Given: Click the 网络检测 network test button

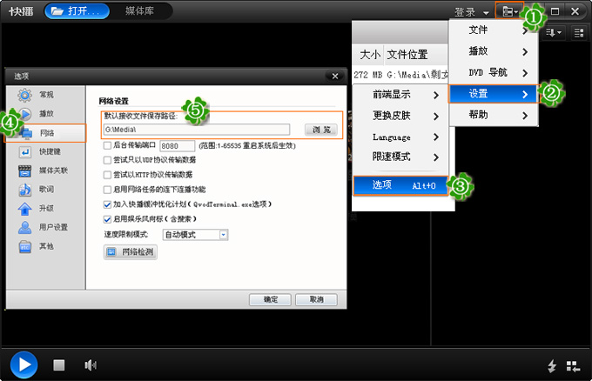Looking at the screenshot, I should click(131, 252).
